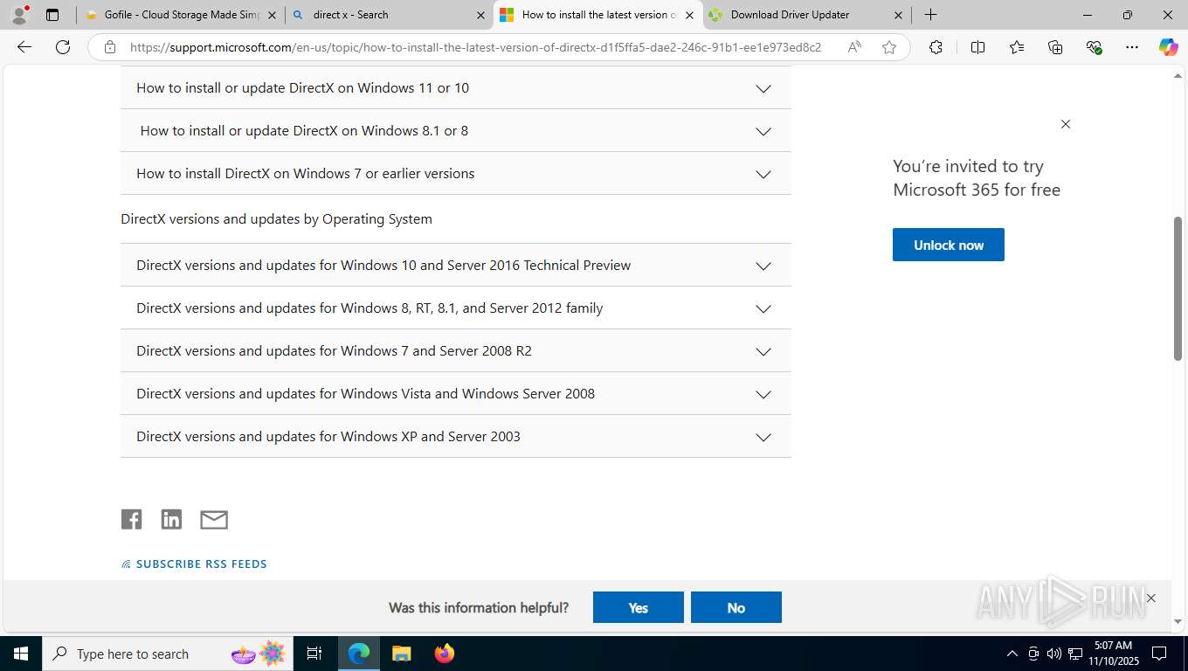This screenshot has width=1188, height=671.
Task: Open Copilot sidebar
Action: pos(1168,47)
